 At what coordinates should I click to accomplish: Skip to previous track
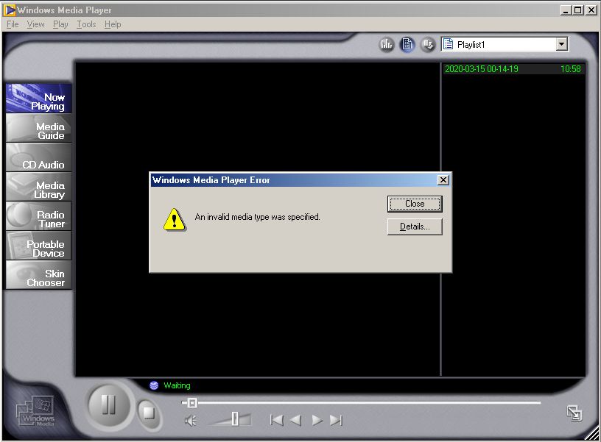(276, 420)
